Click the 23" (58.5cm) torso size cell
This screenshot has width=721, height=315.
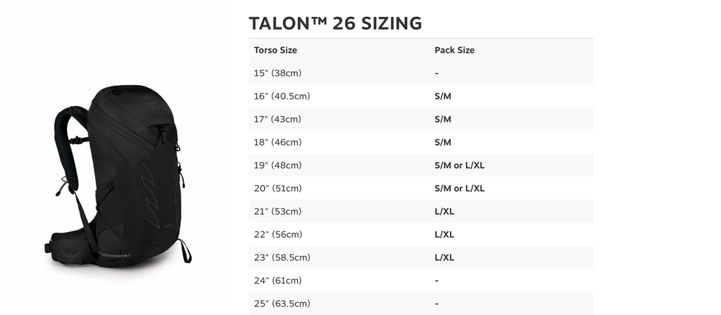282,257
